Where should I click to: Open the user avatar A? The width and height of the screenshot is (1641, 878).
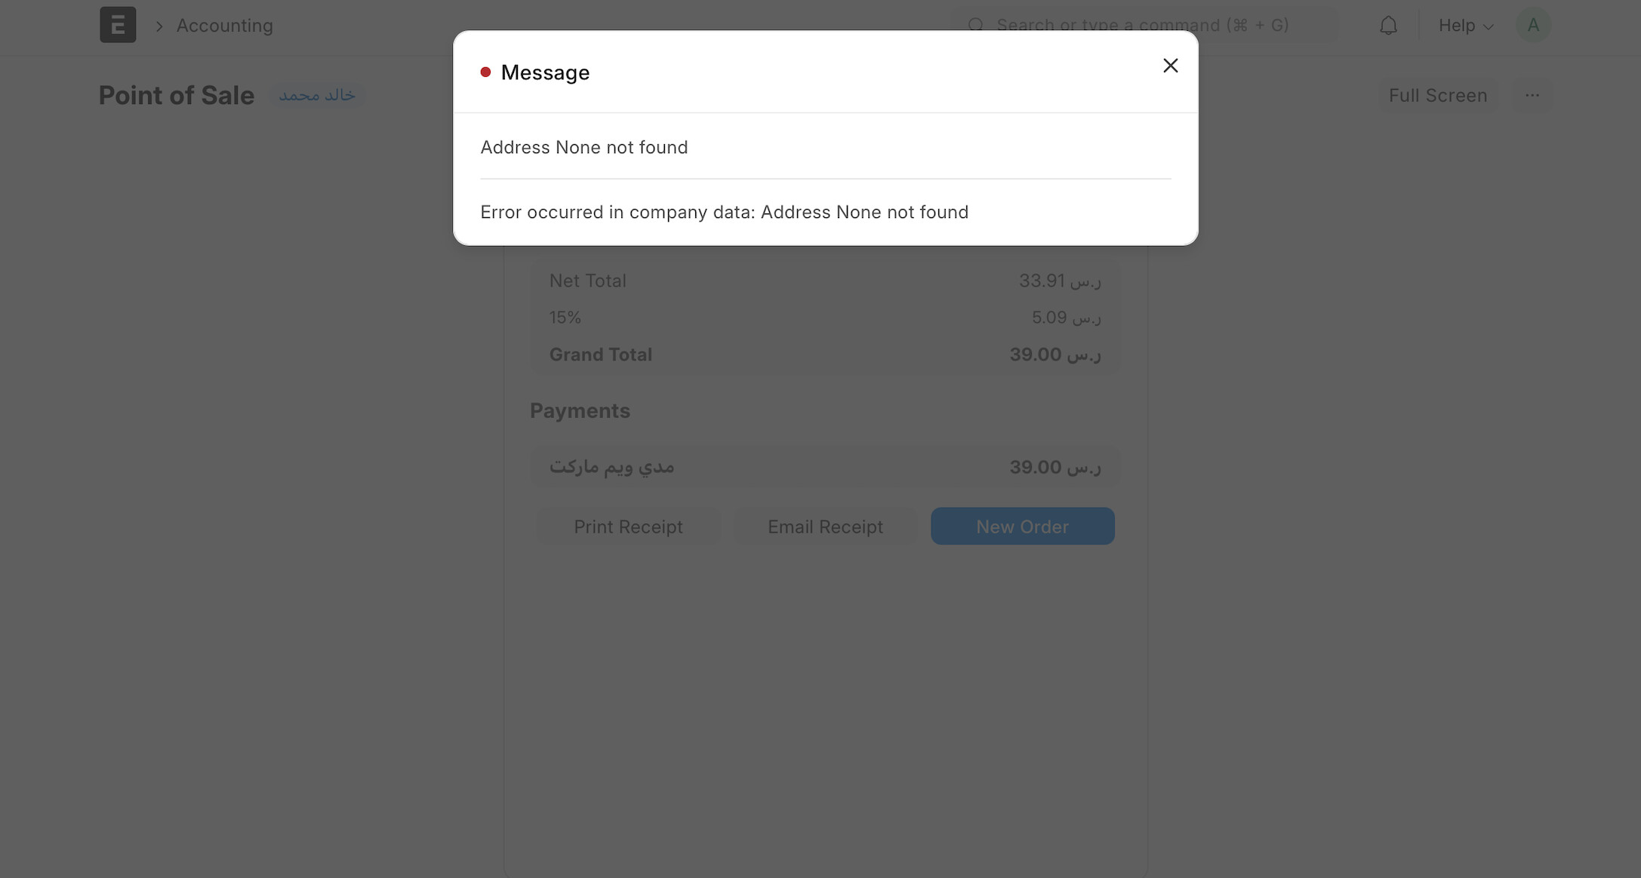[x=1533, y=25]
